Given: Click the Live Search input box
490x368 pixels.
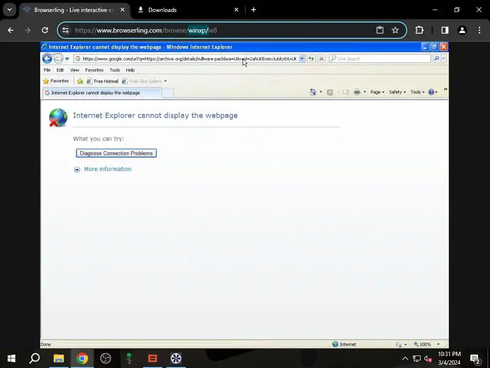Looking at the screenshot, I should pos(380,58).
